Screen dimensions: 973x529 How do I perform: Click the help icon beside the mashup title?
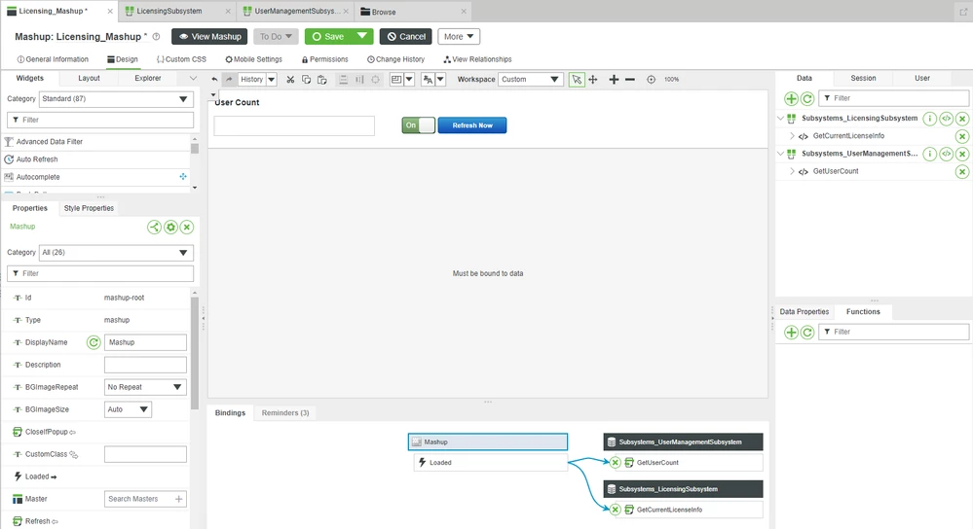pos(157,37)
